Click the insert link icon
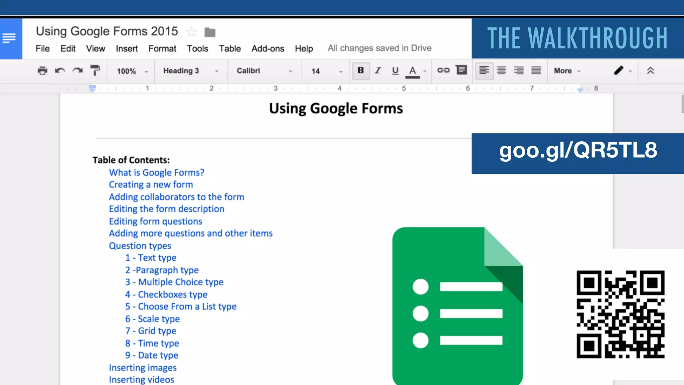The height and width of the screenshot is (385, 684). (443, 70)
